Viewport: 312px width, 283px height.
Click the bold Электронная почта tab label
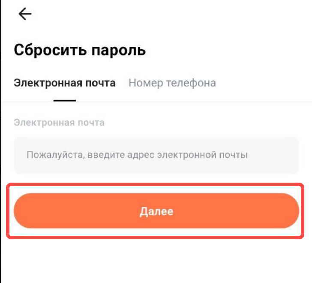65,83
